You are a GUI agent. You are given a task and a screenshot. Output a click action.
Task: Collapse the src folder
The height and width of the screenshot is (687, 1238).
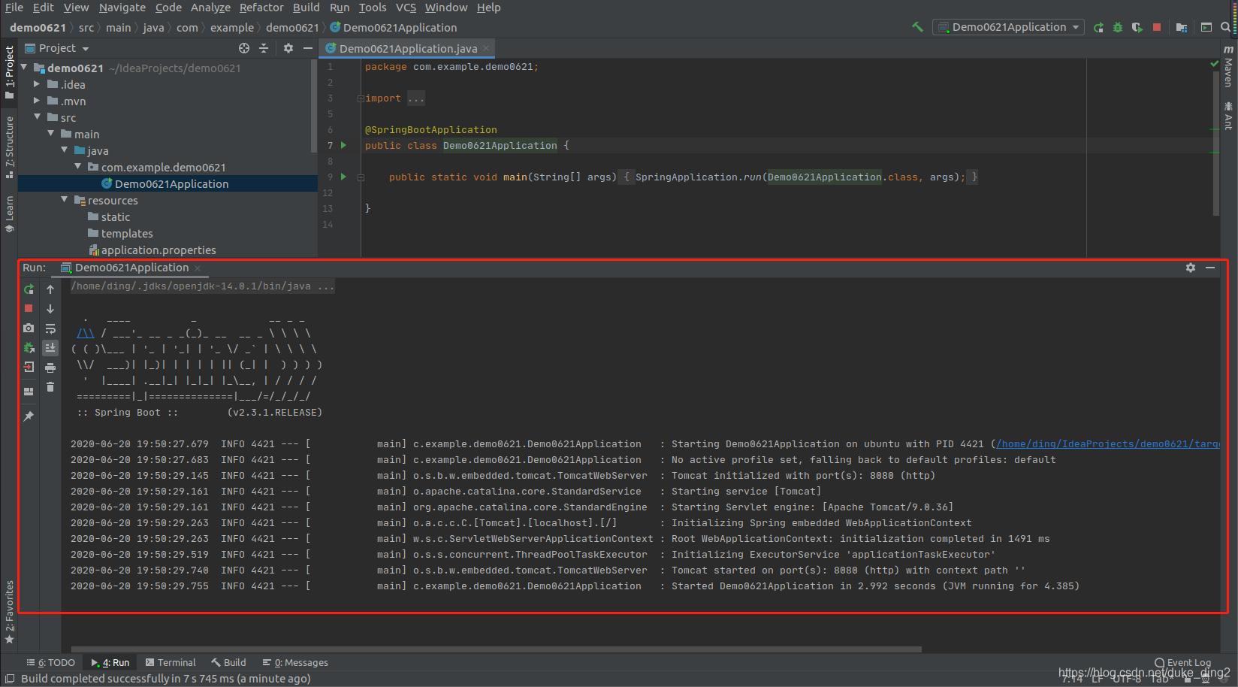click(38, 117)
